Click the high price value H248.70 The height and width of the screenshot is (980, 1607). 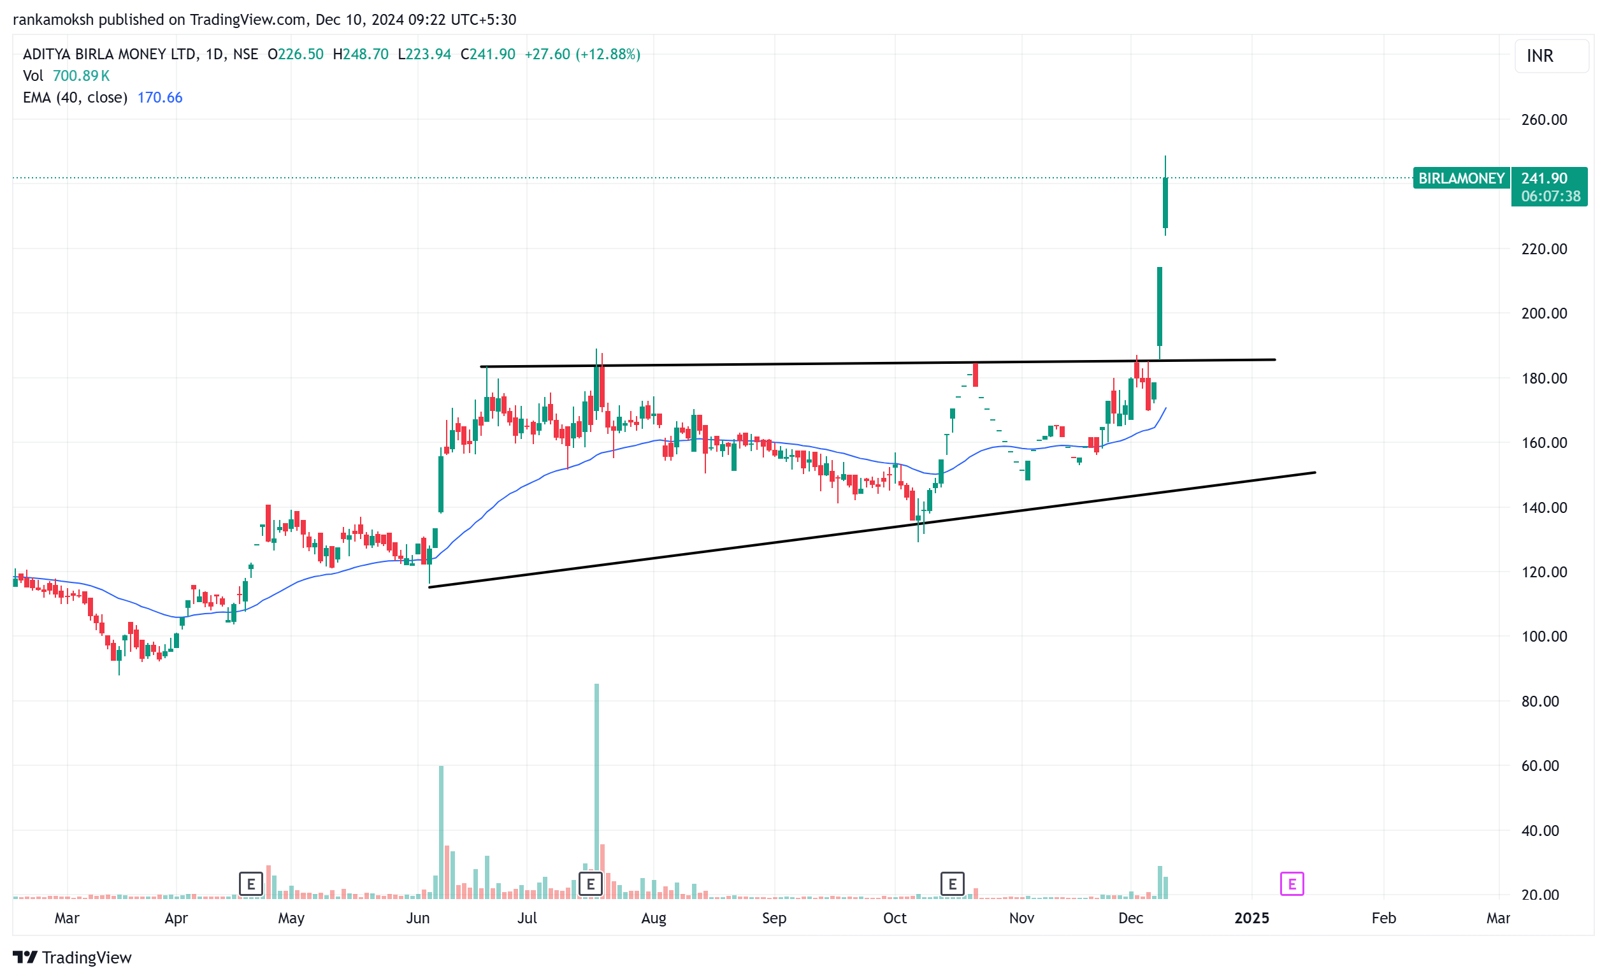coord(361,54)
